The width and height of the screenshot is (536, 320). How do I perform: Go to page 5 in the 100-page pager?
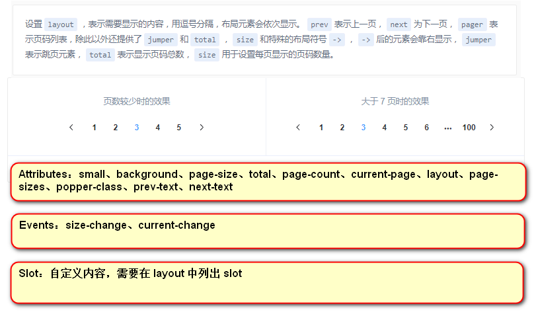(x=405, y=128)
